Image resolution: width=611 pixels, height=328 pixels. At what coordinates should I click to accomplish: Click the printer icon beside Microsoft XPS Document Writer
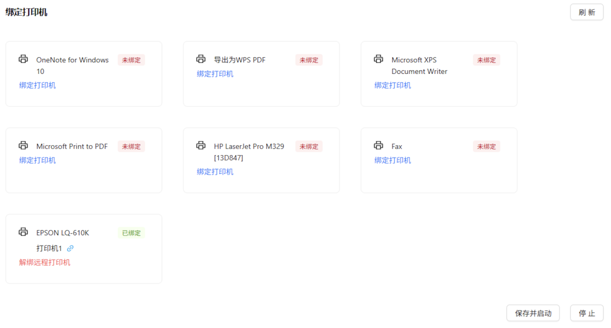pos(378,59)
